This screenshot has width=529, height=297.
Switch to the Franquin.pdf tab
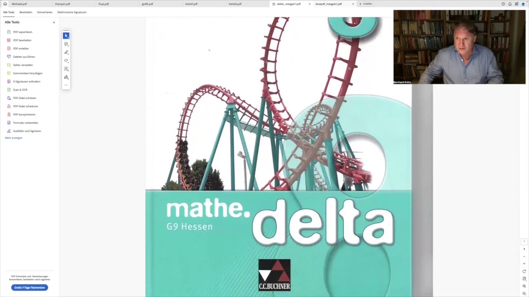pos(62,4)
